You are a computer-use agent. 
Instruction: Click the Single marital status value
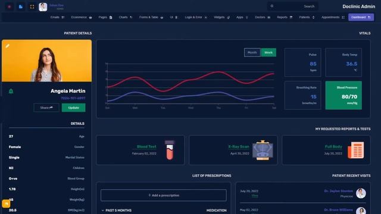pos(14,157)
